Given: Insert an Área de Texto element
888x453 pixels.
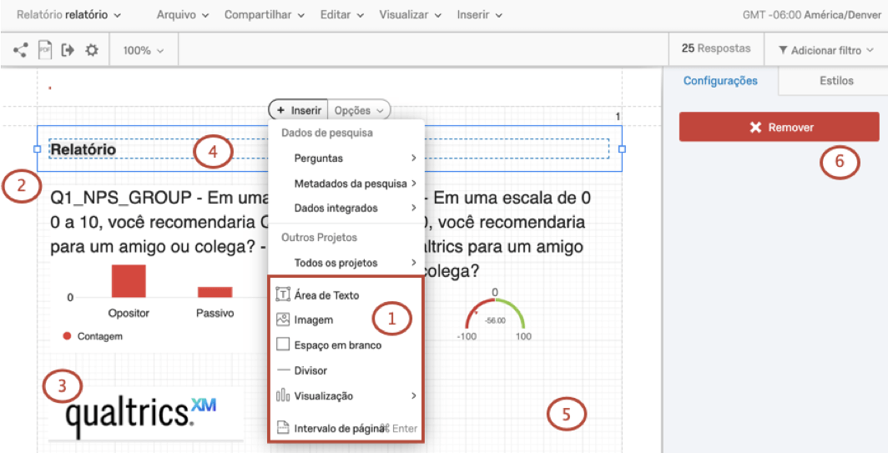Looking at the screenshot, I should 346,295.
